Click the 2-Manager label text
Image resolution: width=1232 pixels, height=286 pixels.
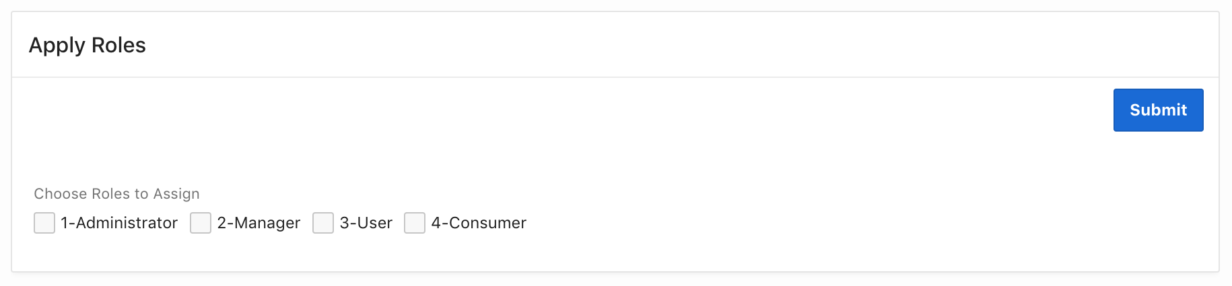259,223
